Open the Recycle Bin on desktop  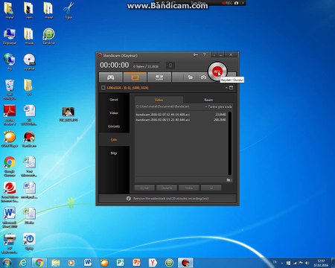[10, 89]
